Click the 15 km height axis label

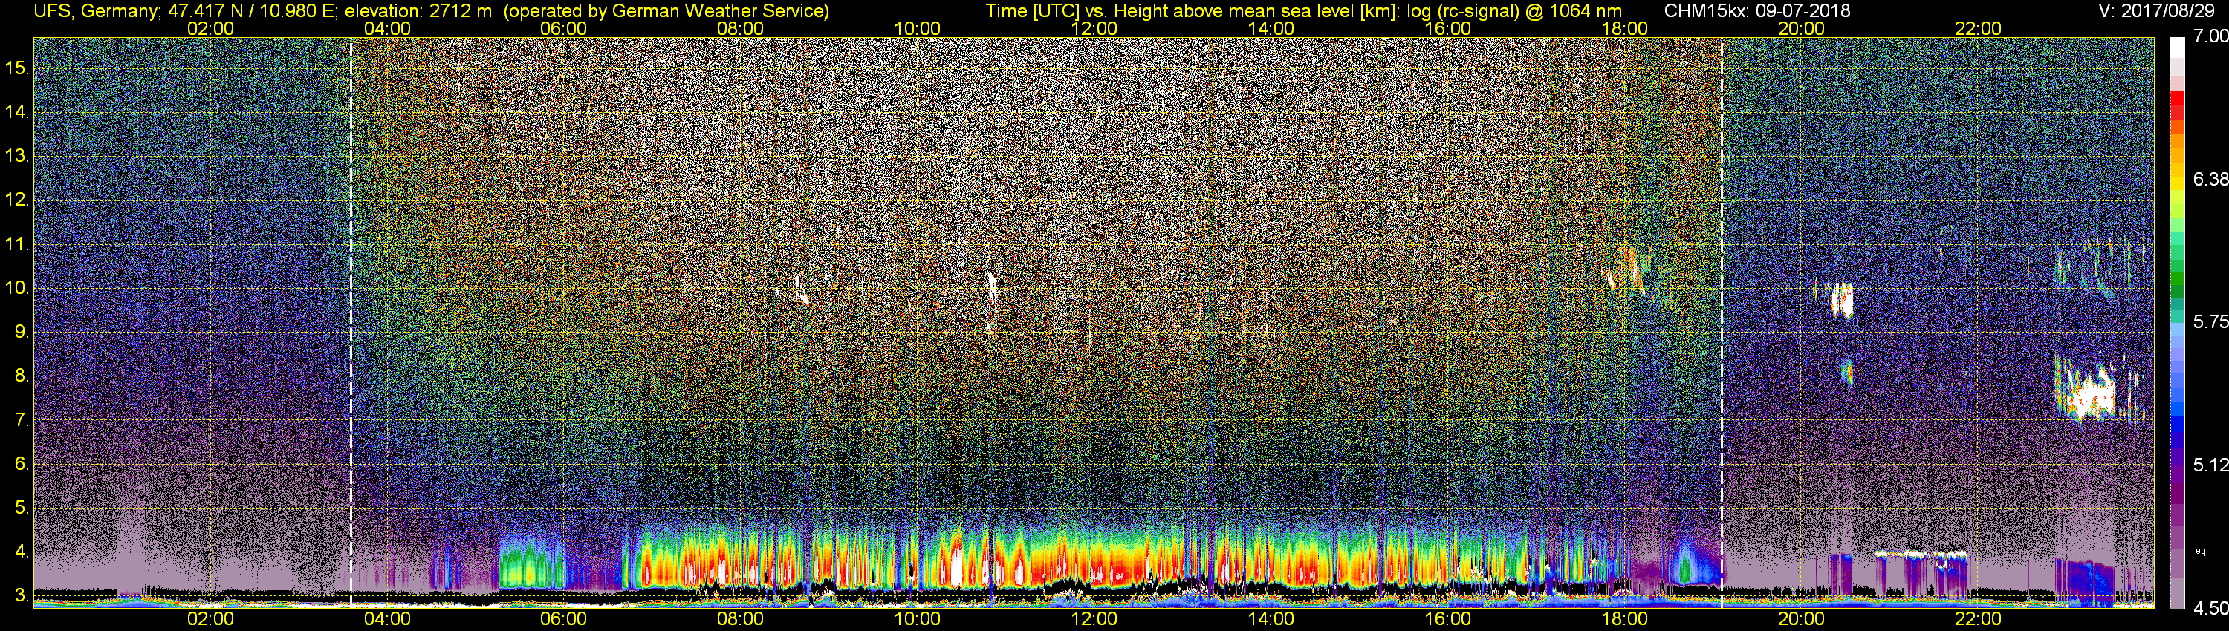[x=16, y=68]
